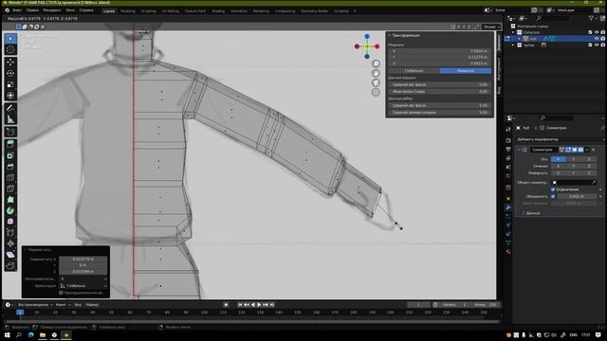Select the Measure tool
The width and height of the screenshot is (607, 341).
pos(10,119)
